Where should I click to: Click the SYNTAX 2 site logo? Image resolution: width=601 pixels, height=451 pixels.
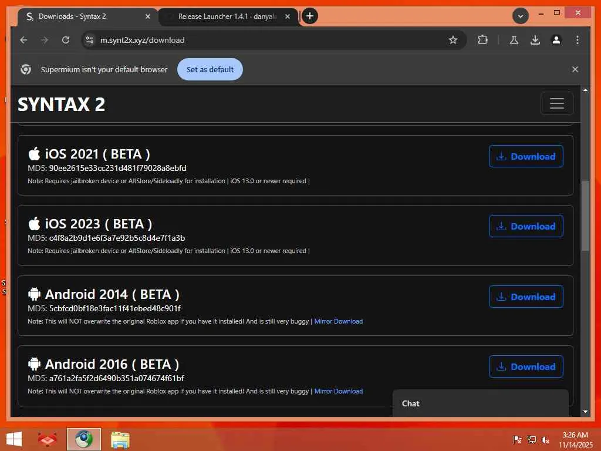61,105
